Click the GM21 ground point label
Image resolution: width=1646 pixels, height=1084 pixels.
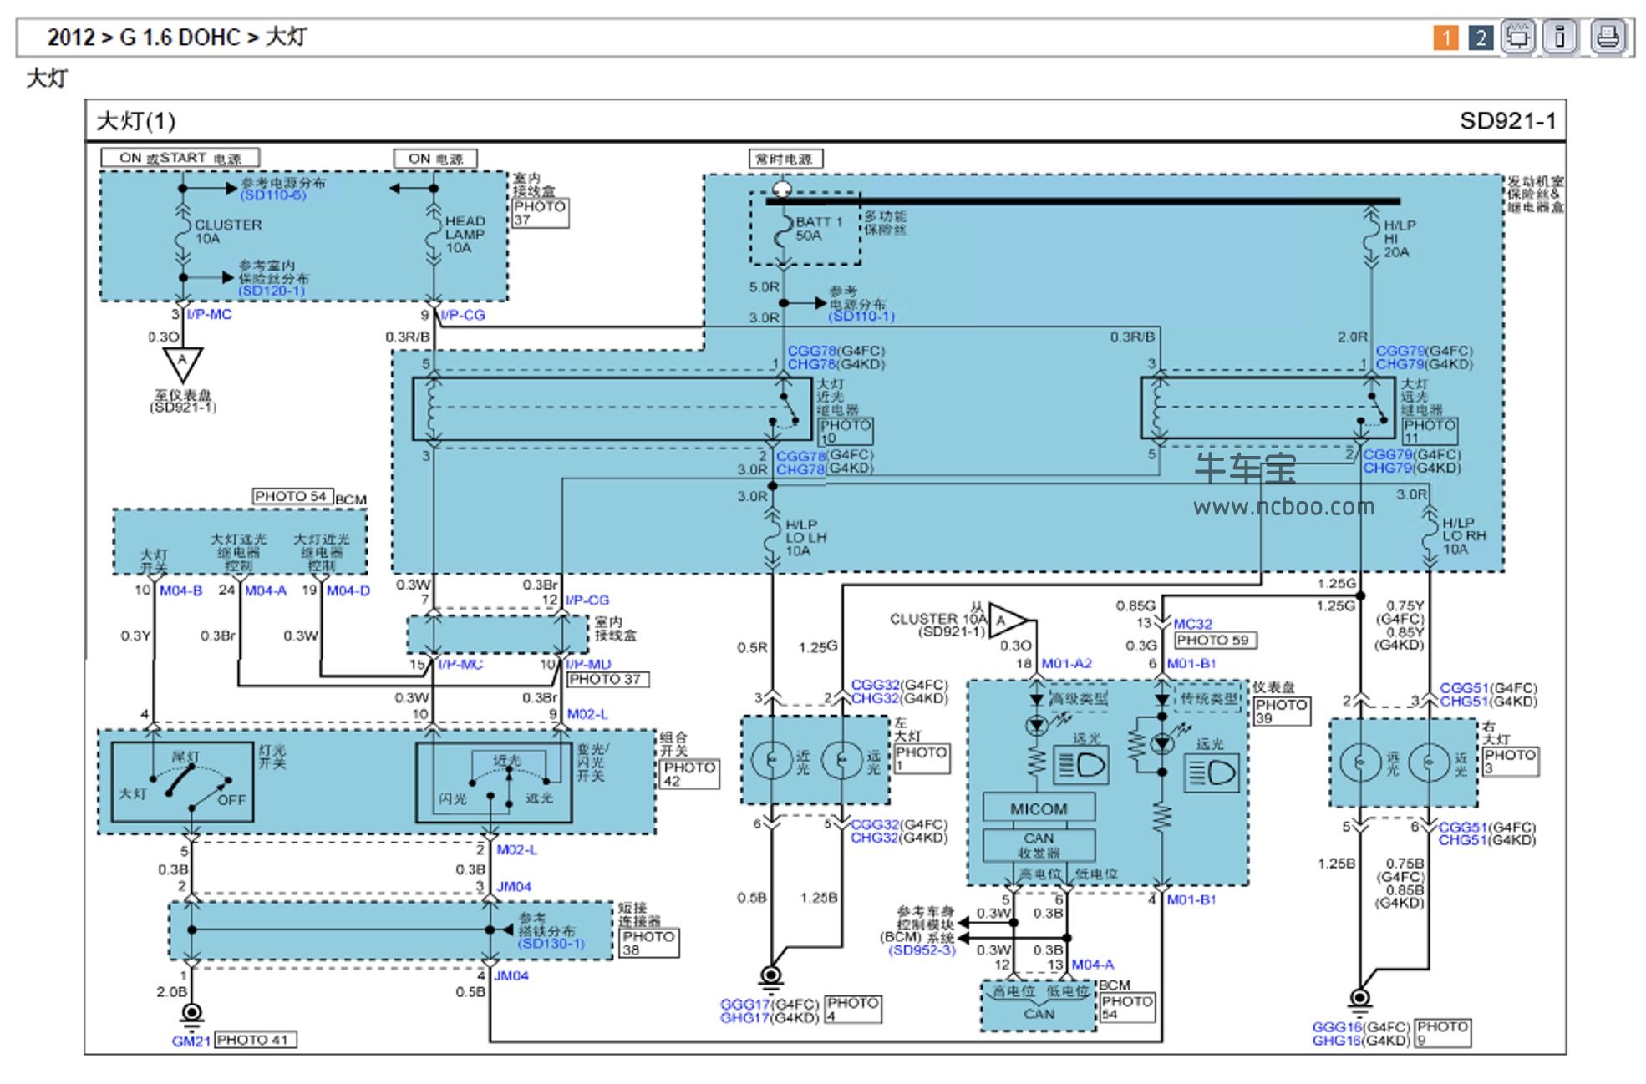coord(191,1041)
